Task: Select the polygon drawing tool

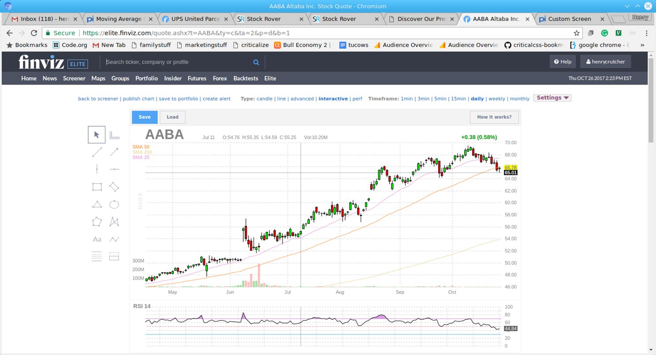Action: click(x=97, y=222)
